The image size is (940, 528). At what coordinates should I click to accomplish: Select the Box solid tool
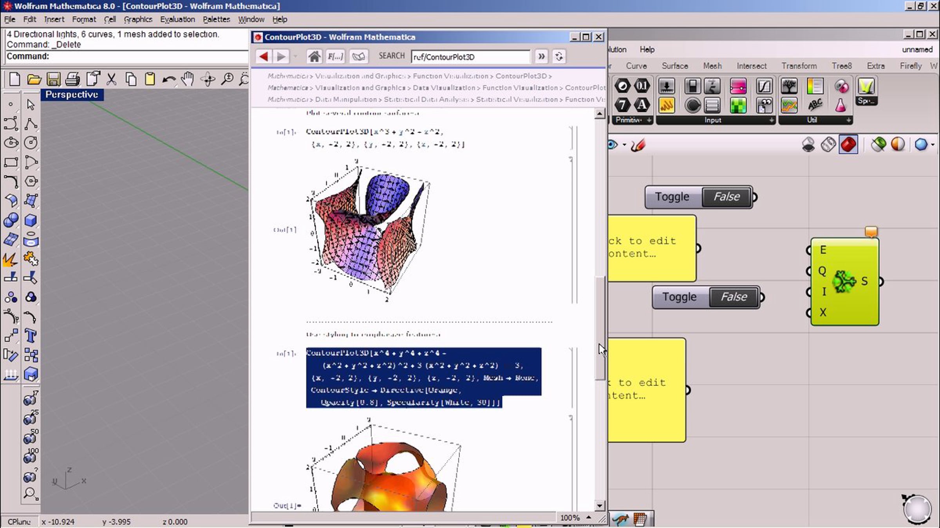click(x=31, y=221)
